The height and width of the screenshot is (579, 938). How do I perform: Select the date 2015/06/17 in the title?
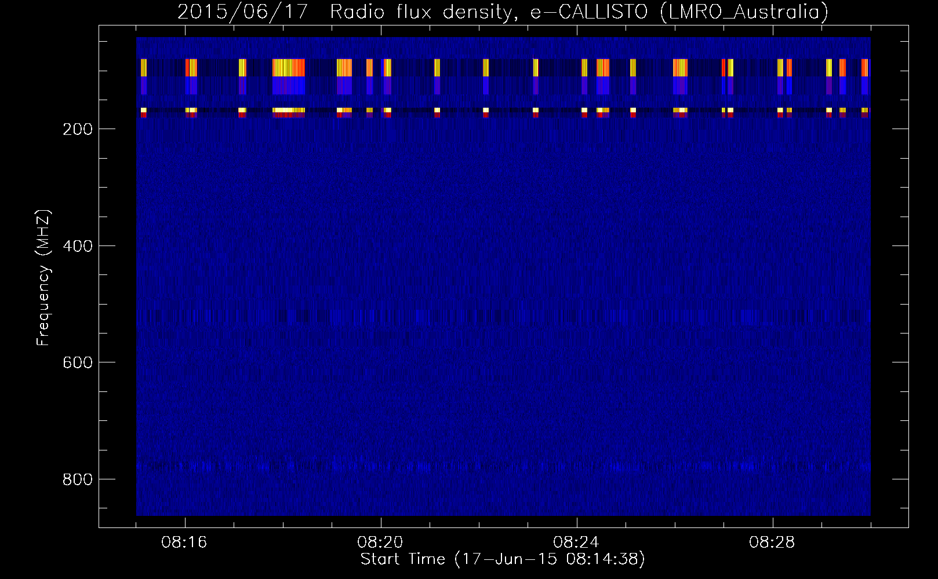click(243, 12)
